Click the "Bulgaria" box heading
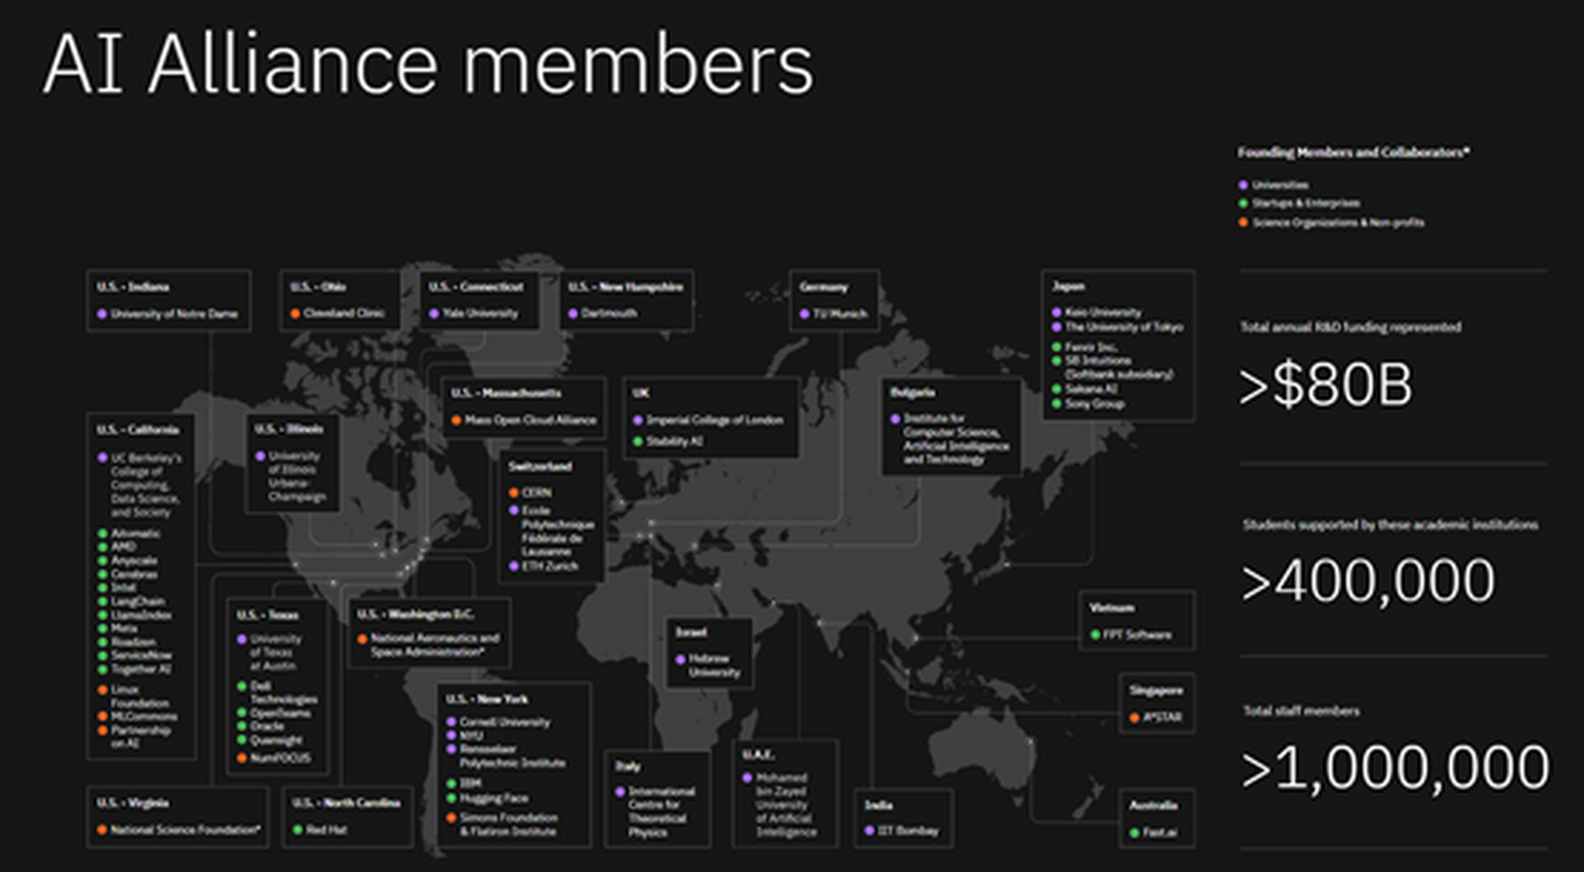 [x=912, y=392]
